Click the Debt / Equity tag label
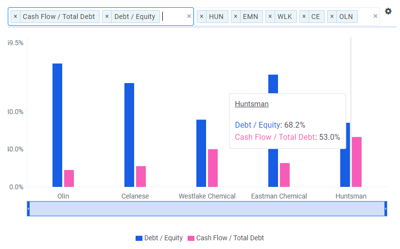Image resolution: width=400 pixels, height=249 pixels. [135, 17]
